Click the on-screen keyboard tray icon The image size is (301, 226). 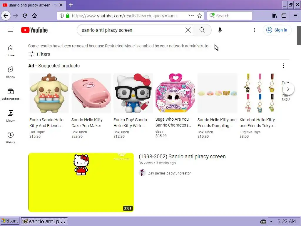[263, 222]
